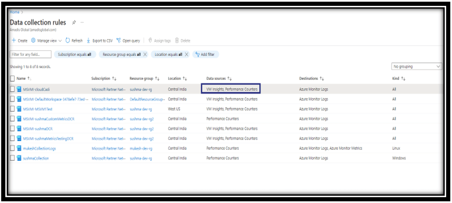This screenshot has height=203, width=452.
Task: Open the Resource group equals all filter
Action: coord(121,54)
